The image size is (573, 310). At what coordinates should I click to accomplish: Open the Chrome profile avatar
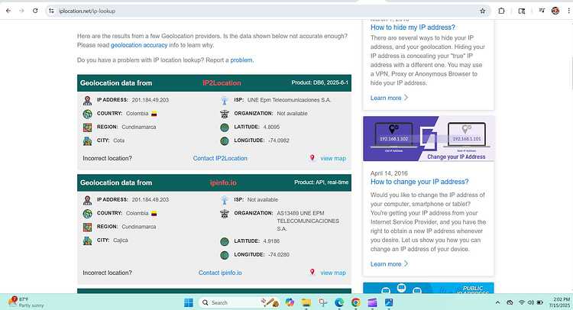(x=555, y=11)
